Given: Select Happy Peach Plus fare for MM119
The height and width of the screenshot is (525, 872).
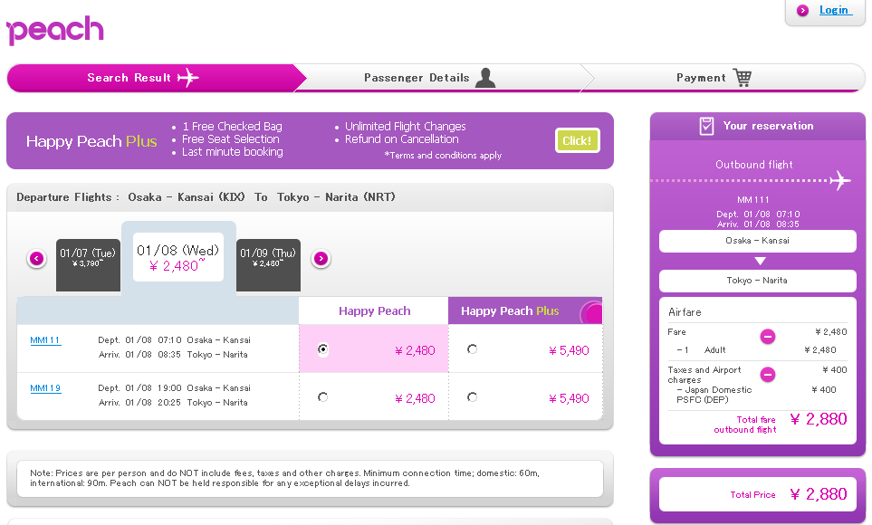Looking at the screenshot, I should pyautogui.click(x=472, y=397).
